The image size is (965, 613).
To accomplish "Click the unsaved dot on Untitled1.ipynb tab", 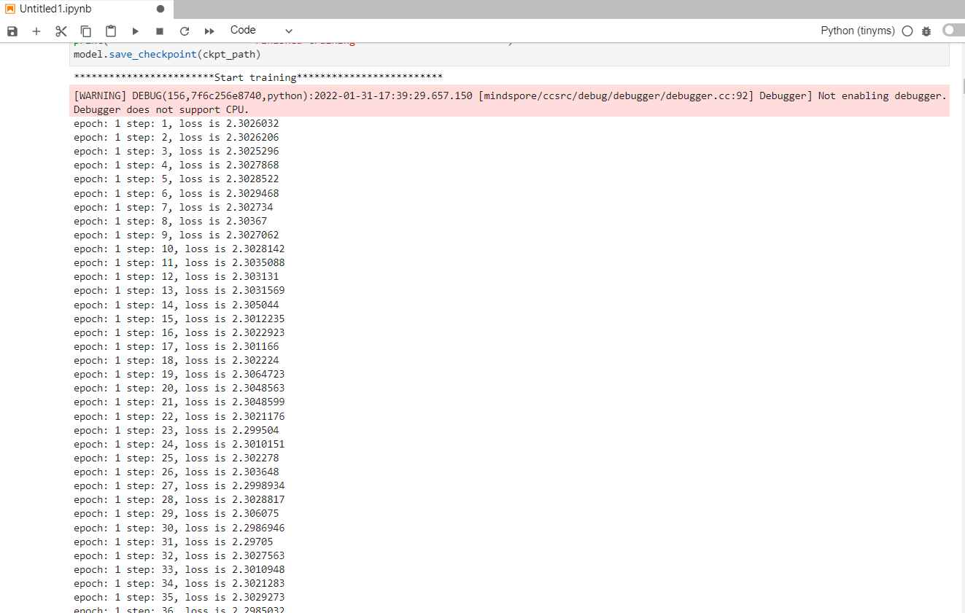I will tap(160, 9).
